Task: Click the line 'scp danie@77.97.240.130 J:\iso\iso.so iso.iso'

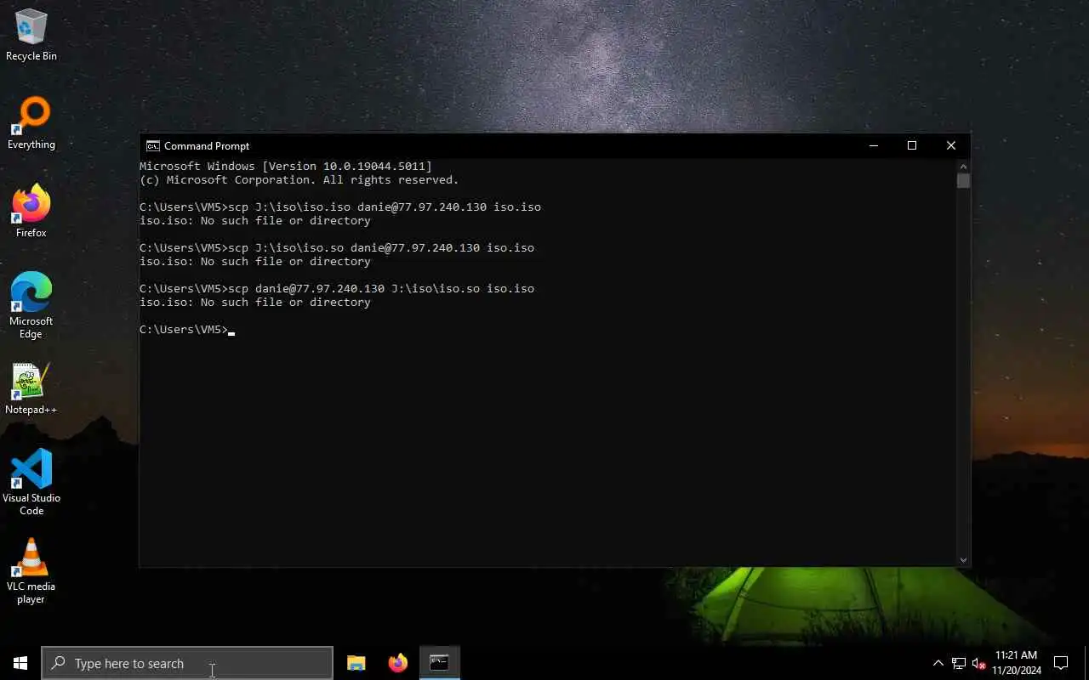Action: click(x=381, y=289)
